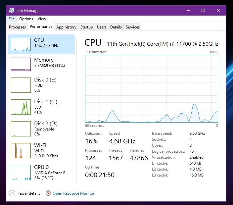
Task: Select GPU 0 NVIDIA GeForce entry
Action: [41, 172]
